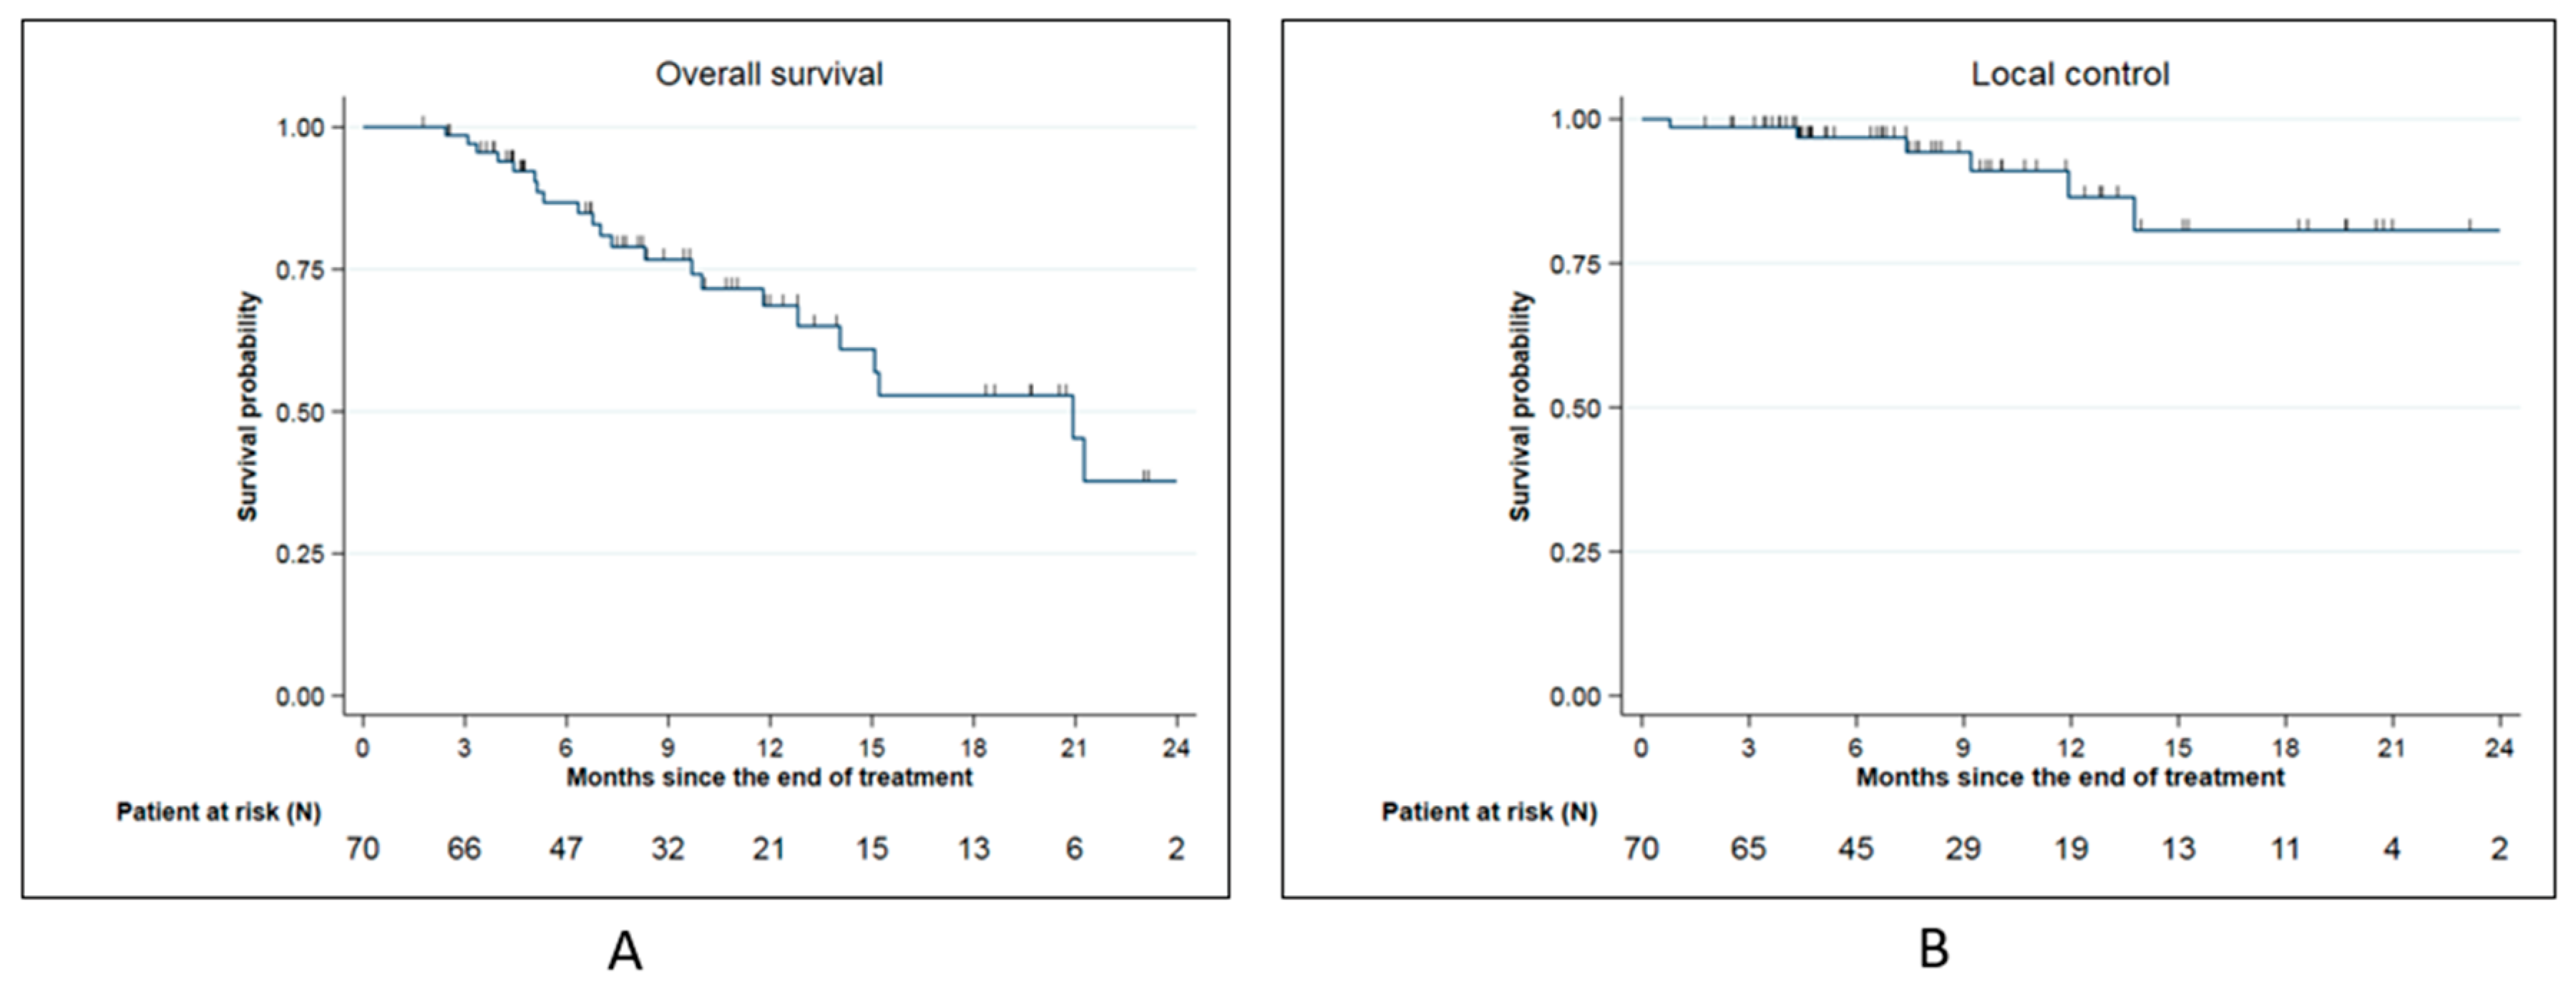The width and height of the screenshot is (2576, 989).
Task: Select panel label B below right chart
Action: tap(1934, 949)
